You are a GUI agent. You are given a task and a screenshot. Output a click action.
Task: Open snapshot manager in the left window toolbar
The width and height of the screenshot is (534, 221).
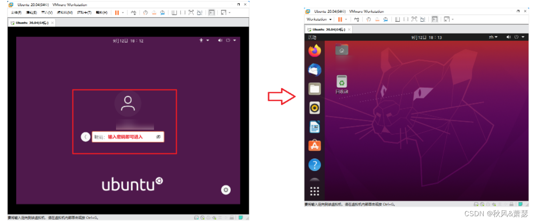point(162,13)
